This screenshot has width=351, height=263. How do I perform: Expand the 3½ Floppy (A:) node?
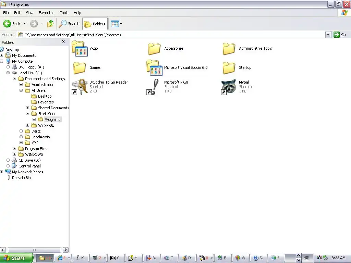click(8, 67)
